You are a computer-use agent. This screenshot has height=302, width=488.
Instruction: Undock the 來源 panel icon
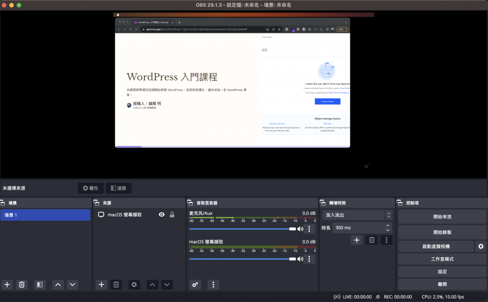96,203
